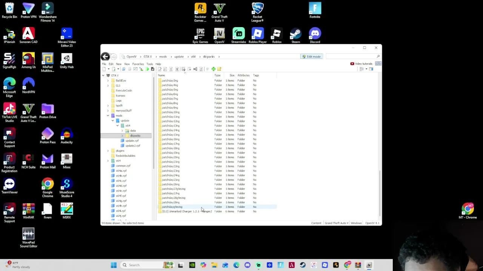Collapse the update node under mods
Screen dimensions: 483x271
click(x=113, y=120)
